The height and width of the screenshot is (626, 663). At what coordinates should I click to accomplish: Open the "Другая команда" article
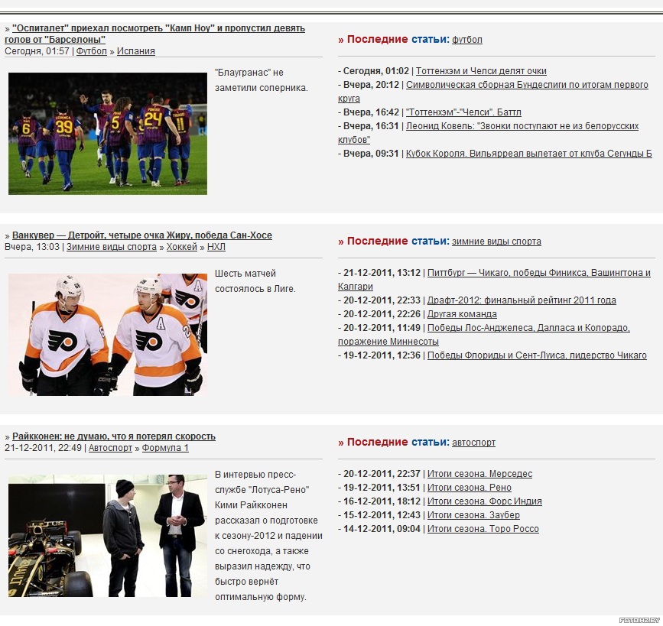point(462,314)
